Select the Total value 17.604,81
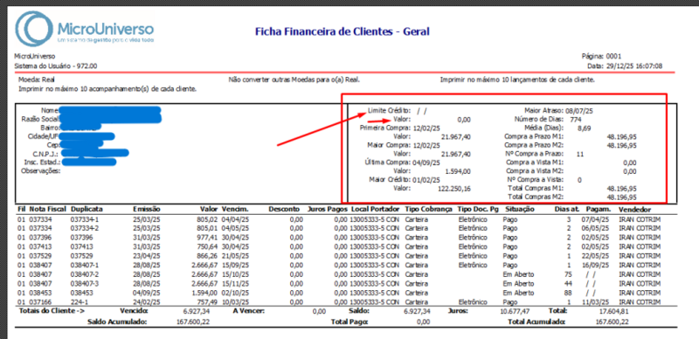 (x=613, y=311)
